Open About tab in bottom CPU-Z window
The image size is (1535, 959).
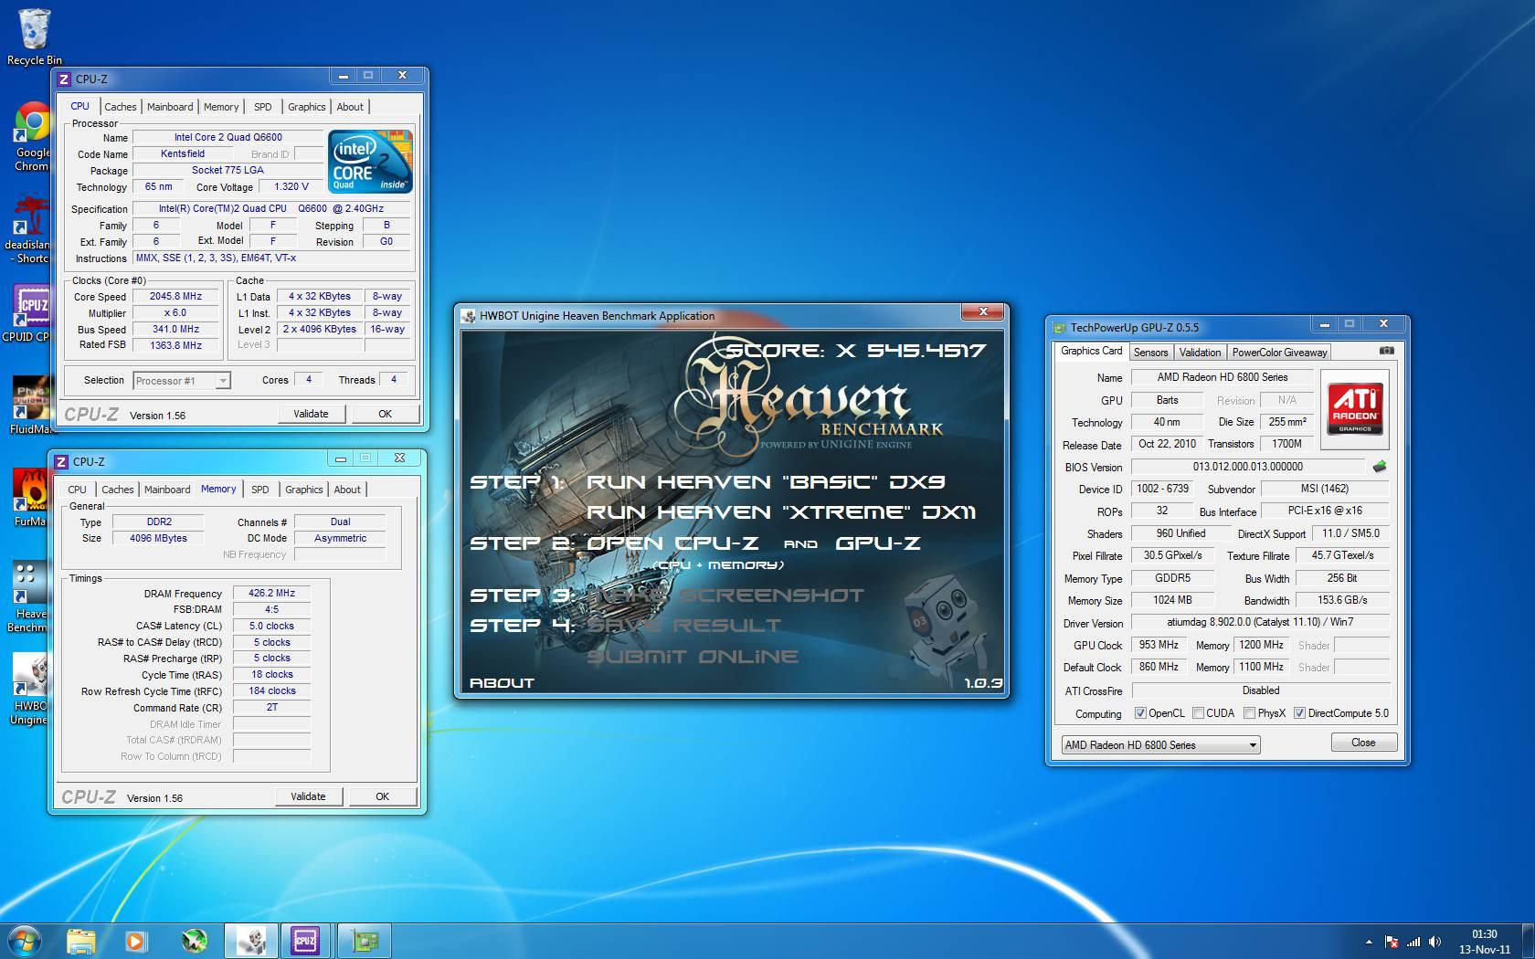click(x=347, y=490)
